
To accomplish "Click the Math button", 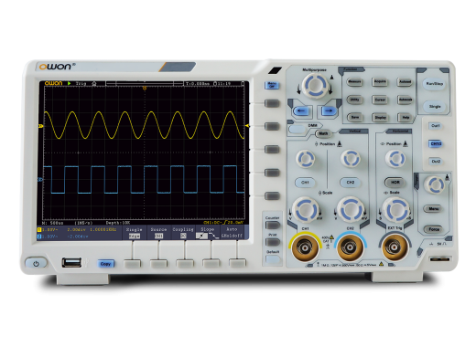I will tap(323, 133).
